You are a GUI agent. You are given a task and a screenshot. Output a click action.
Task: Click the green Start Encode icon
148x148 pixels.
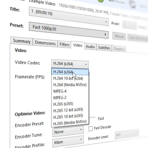pos(101,1)
